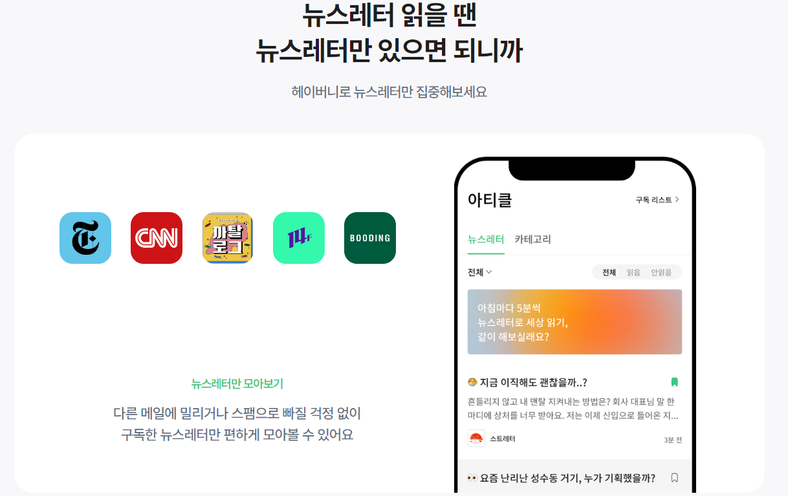Click the 다른 메일에 밀리거나 description text
The height and width of the screenshot is (496, 788).
click(x=237, y=424)
